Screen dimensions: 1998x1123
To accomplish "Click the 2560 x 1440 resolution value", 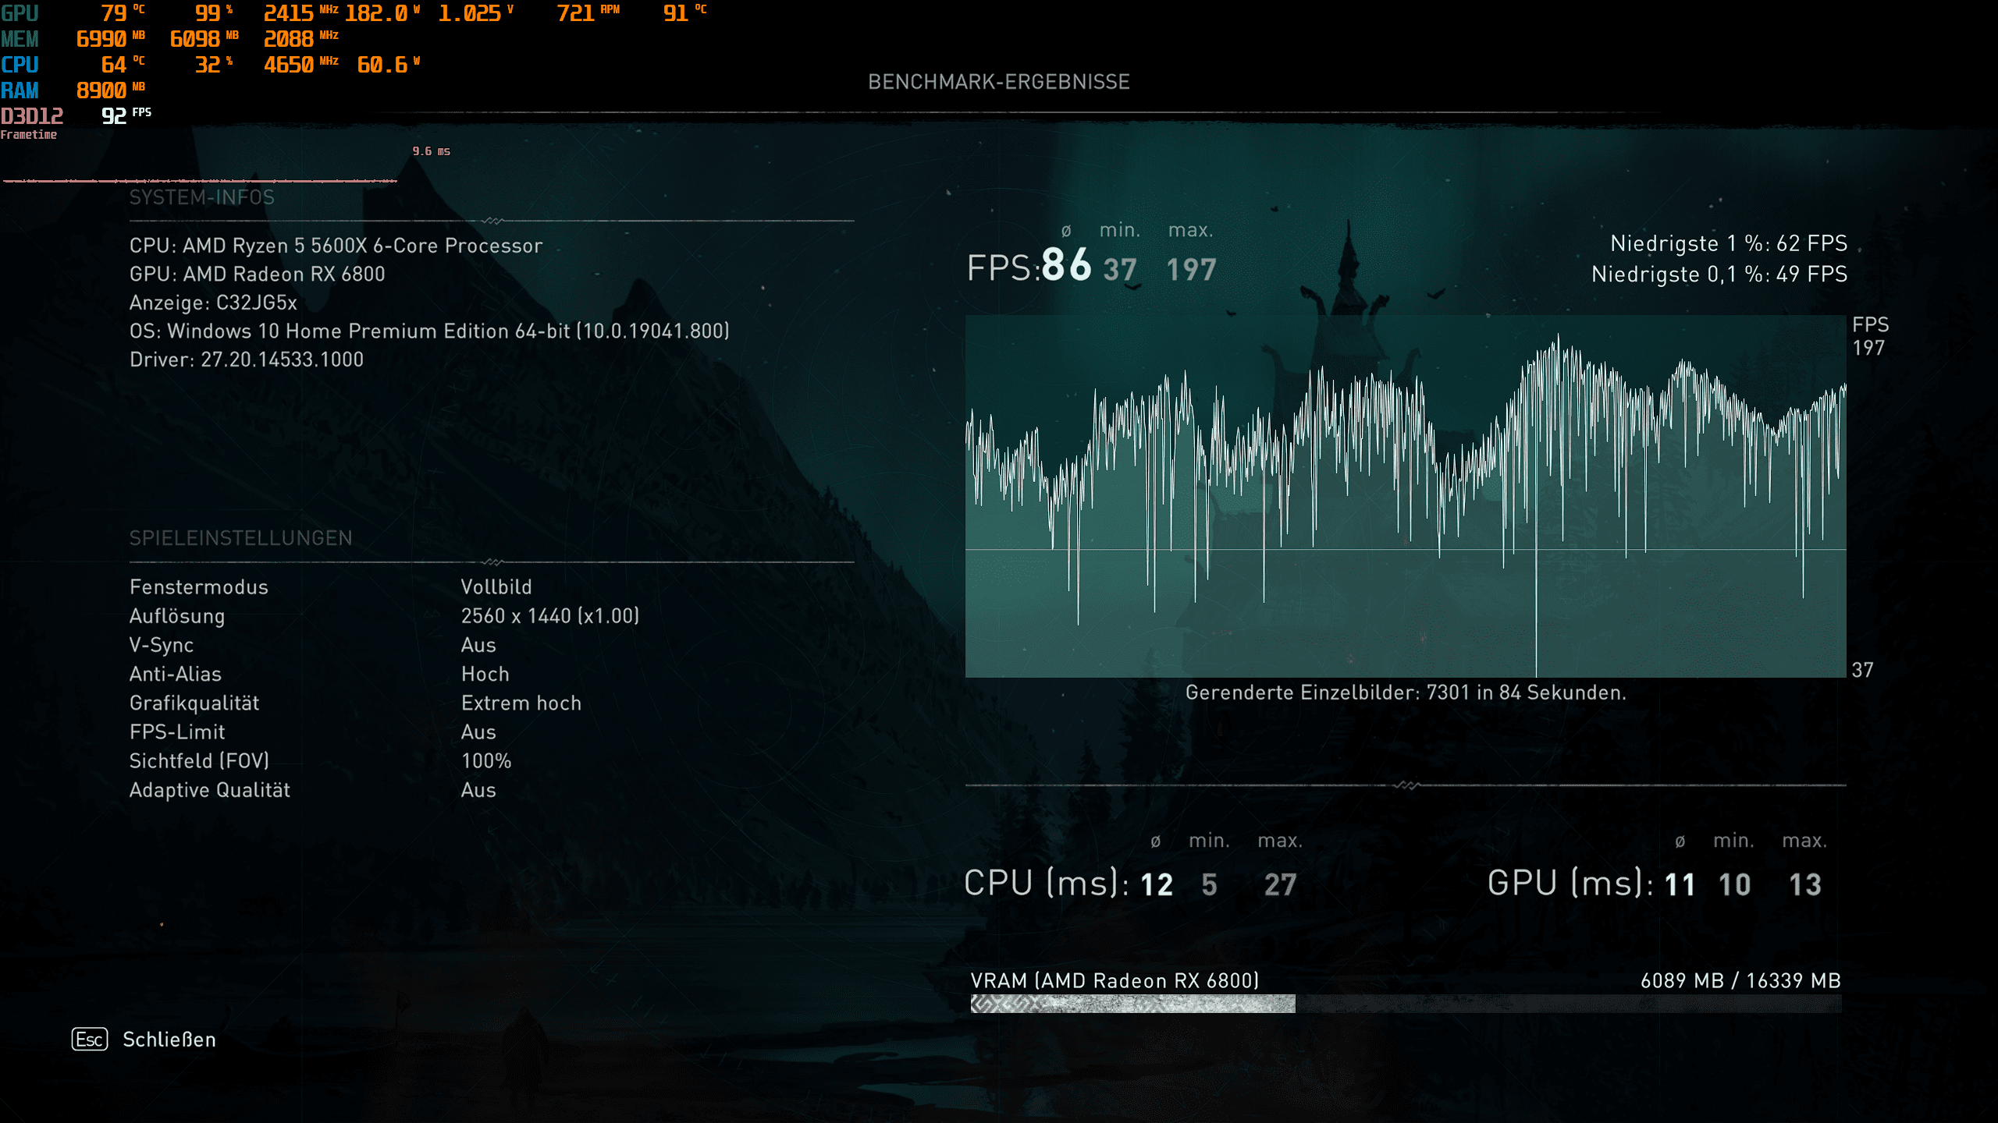I will (x=550, y=616).
